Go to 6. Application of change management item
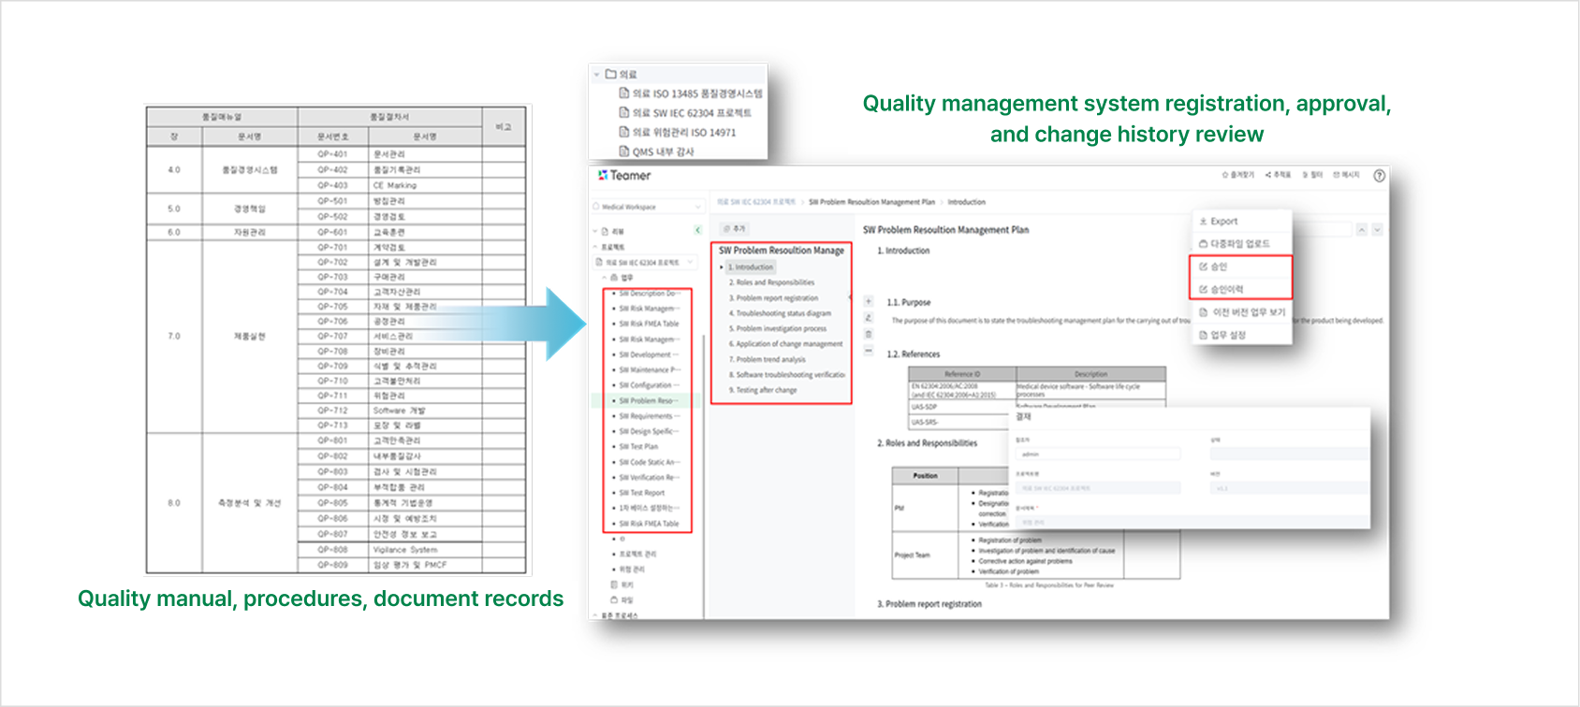This screenshot has width=1580, height=707. coord(786,344)
